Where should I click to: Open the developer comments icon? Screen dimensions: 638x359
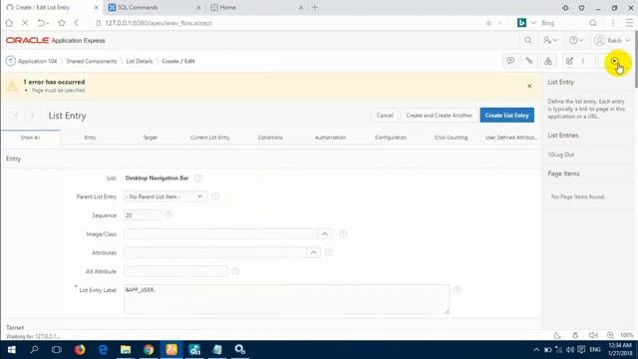(510, 61)
